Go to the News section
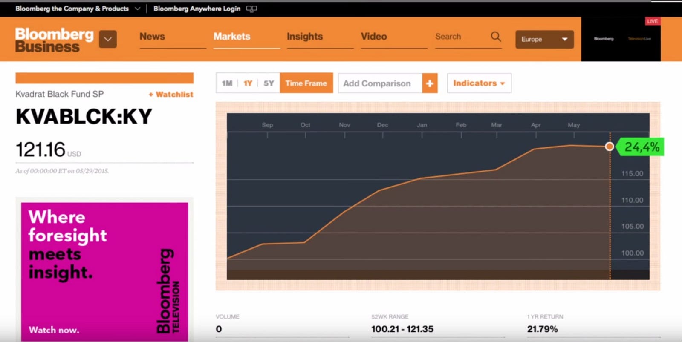This screenshot has height=342, width=682. point(152,37)
